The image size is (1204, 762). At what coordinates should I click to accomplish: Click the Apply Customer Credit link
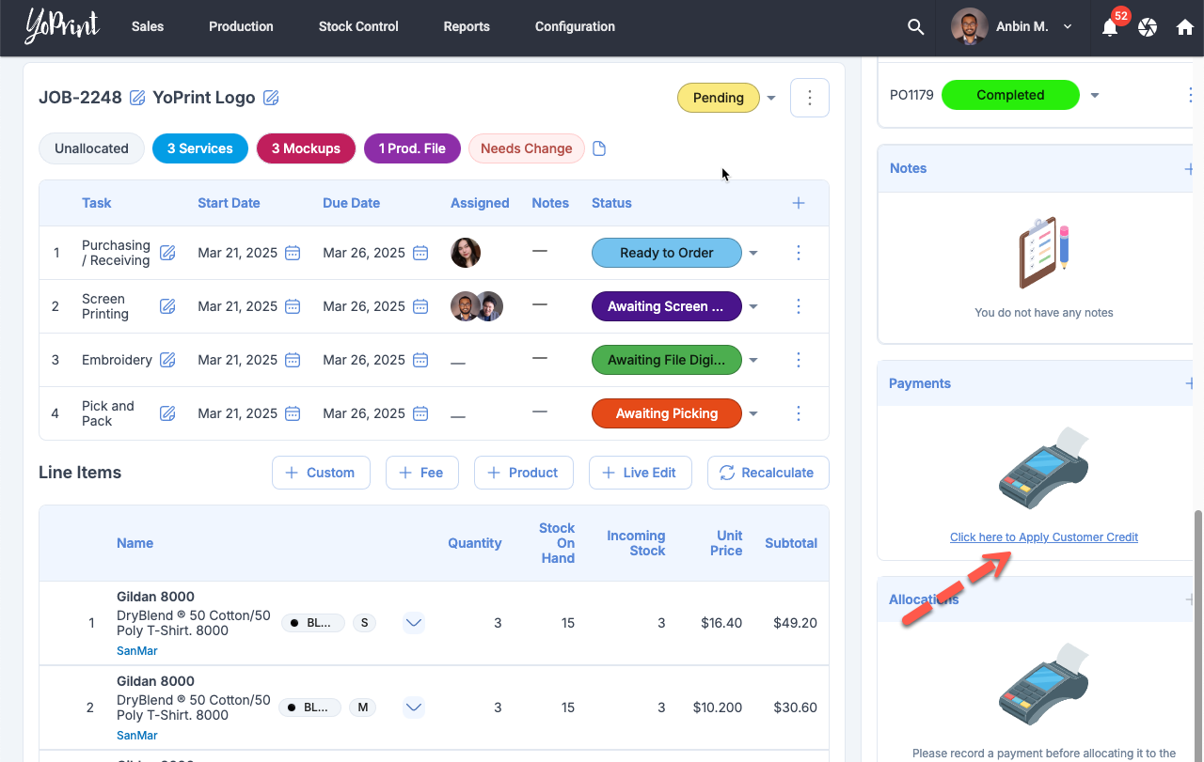[1043, 537]
